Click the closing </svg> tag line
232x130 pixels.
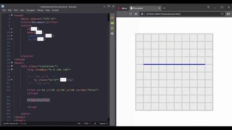[32, 107]
